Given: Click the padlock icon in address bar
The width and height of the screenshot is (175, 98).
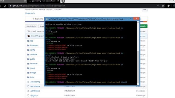Looking at the screenshot, I should tap(10, 6).
